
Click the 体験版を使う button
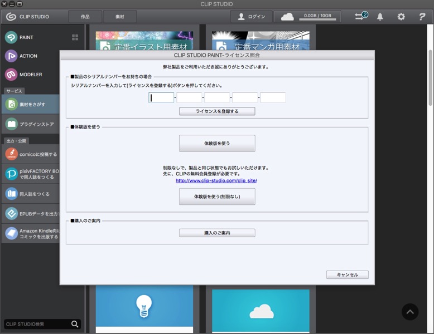pos(217,143)
